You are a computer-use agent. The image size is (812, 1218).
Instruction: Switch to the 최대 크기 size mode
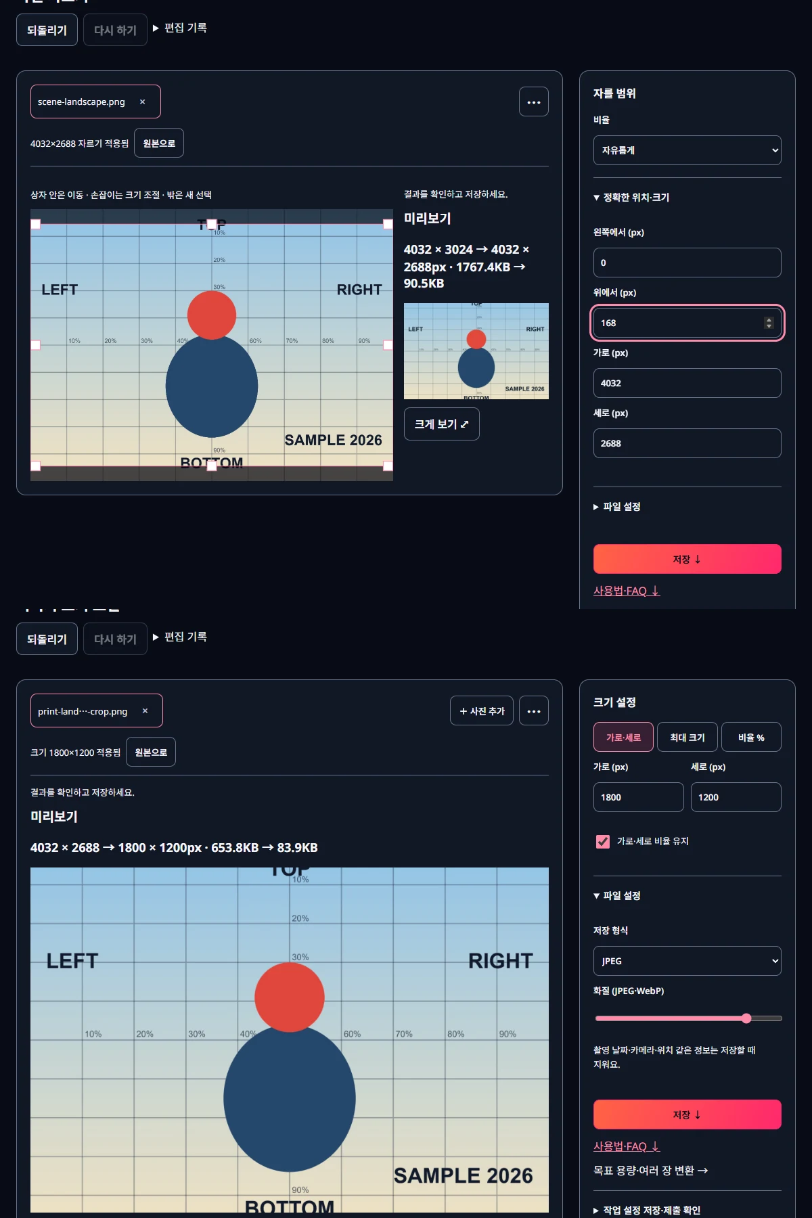click(687, 738)
